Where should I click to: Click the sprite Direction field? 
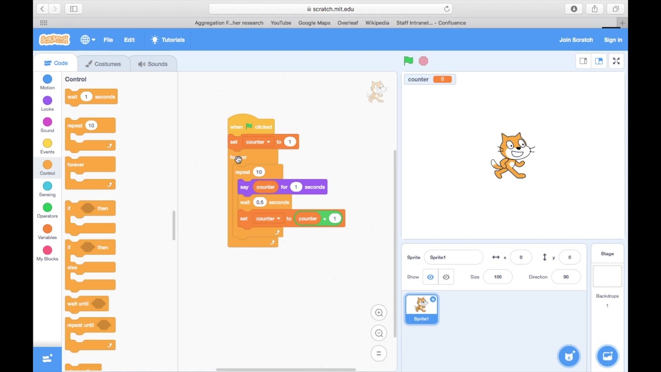[566, 277]
